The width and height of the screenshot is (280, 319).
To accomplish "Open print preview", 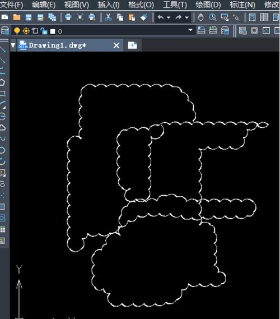I will [80, 17].
